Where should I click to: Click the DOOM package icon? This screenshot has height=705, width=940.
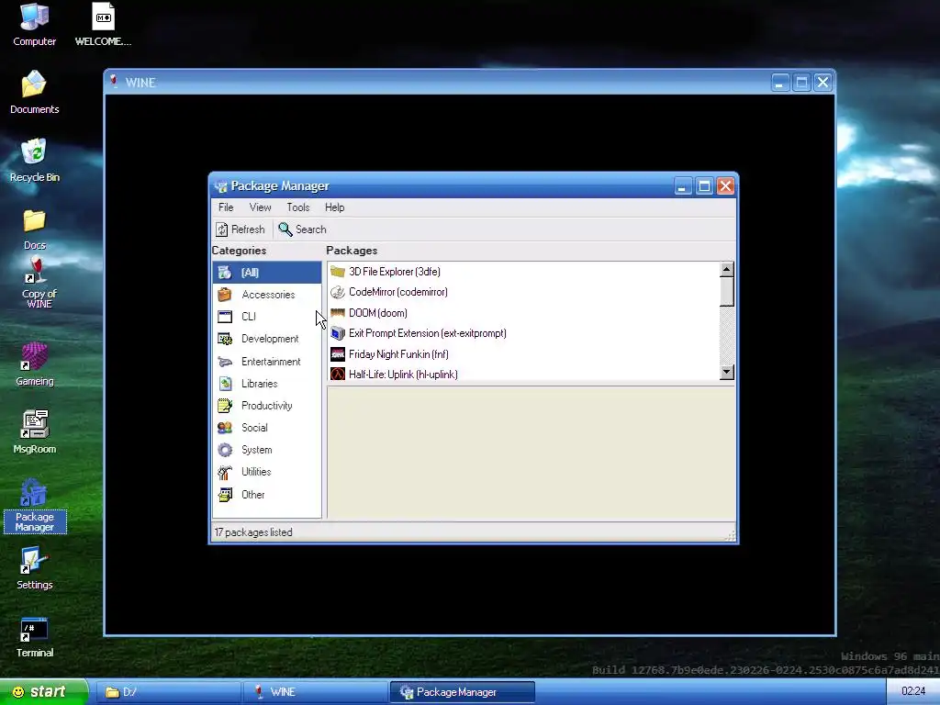pos(338,313)
